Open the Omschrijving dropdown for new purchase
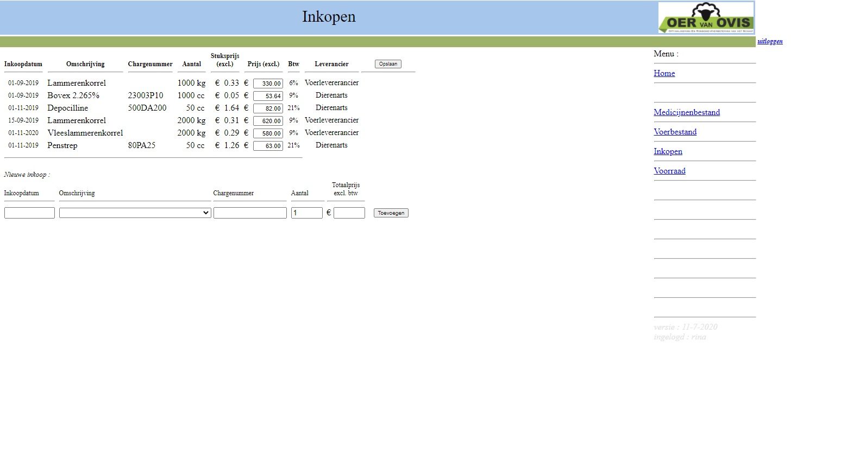Viewport: 866px width, 455px height. click(x=135, y=213)
